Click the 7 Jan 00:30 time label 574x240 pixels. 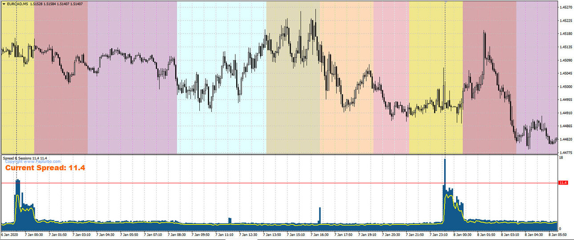coord(33,235)
